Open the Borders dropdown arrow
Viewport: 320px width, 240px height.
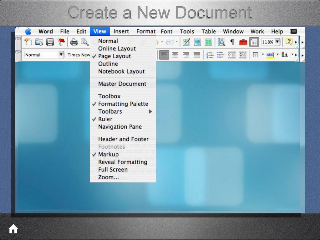(x=263, y=54)
